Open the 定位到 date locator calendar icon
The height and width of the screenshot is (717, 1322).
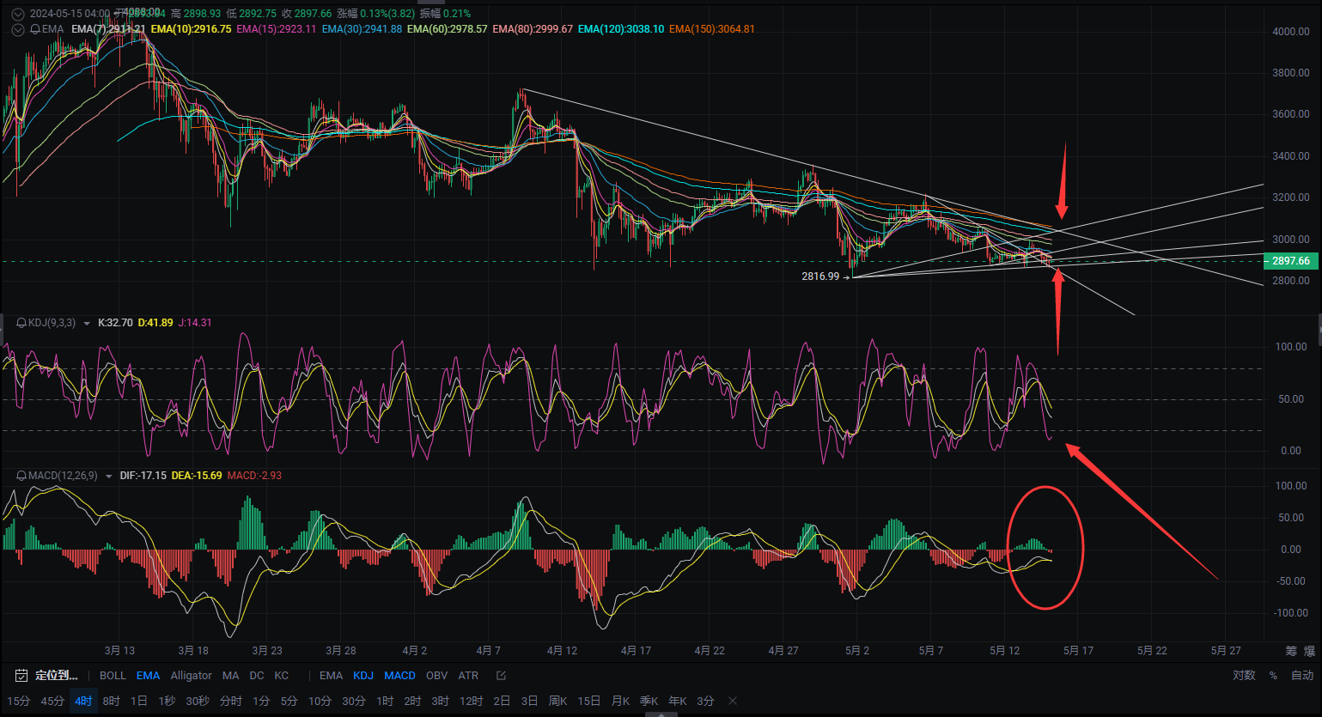pyautogui.click(x=21, y=676)
